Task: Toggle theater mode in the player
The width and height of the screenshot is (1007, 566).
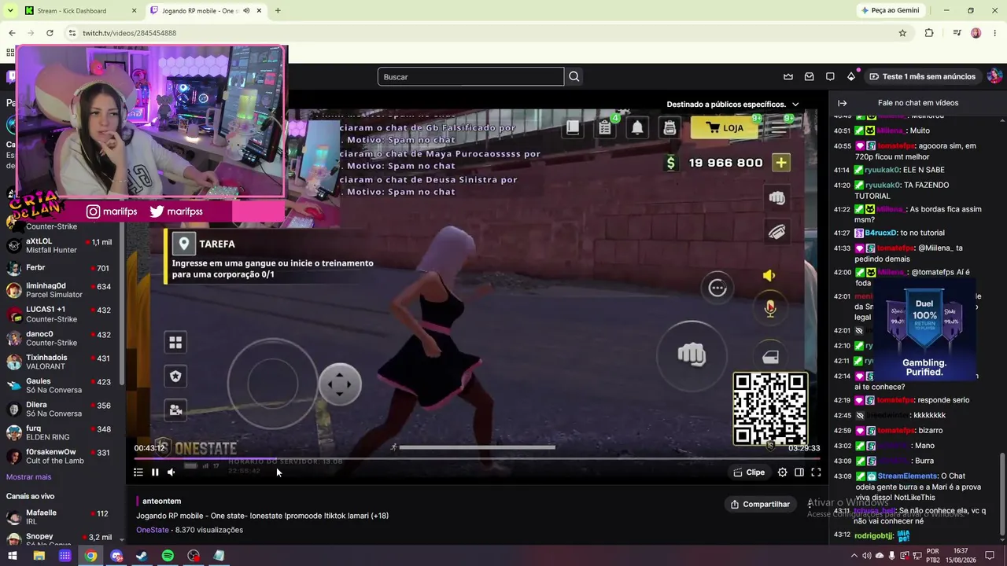Action: pos(799,472)
